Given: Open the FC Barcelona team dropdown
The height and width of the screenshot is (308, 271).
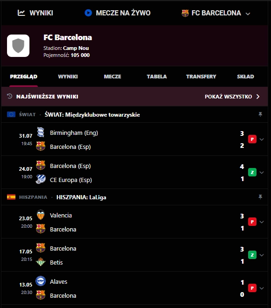Looking at the screenshot, I should [248, 14].
